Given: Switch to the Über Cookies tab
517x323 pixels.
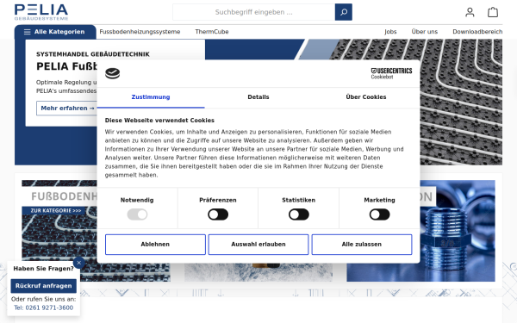Looking at the screenshot, I should click(x=366, y=97).
